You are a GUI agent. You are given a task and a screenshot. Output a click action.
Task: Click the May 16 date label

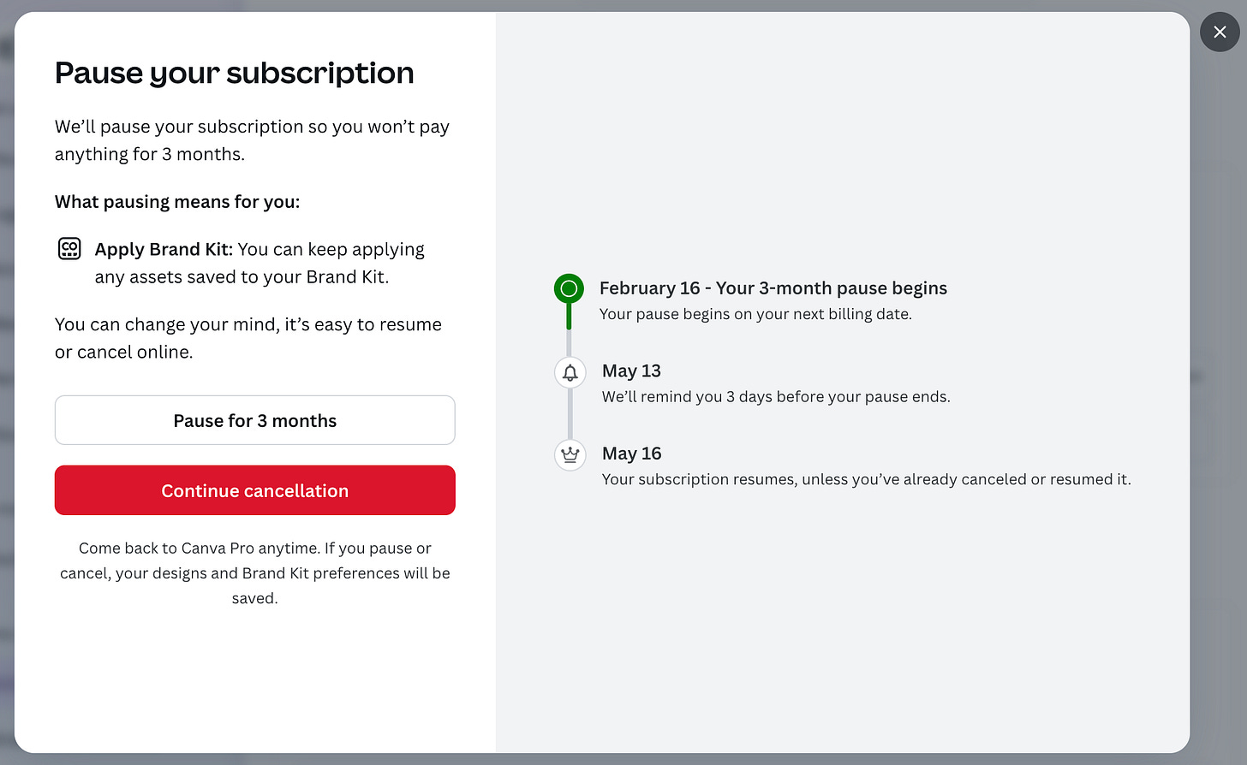pos(631,454)
